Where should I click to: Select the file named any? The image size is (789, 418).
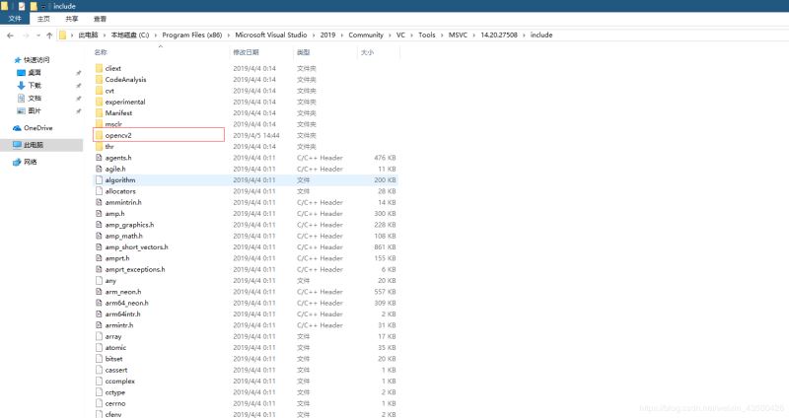[110, 281]
